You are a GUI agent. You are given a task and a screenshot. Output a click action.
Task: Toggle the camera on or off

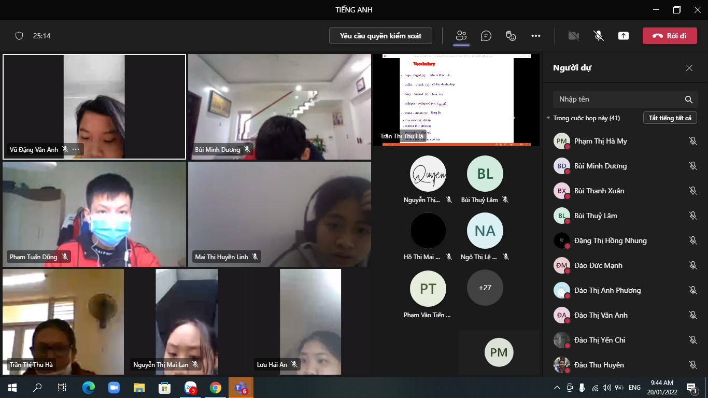573,36
